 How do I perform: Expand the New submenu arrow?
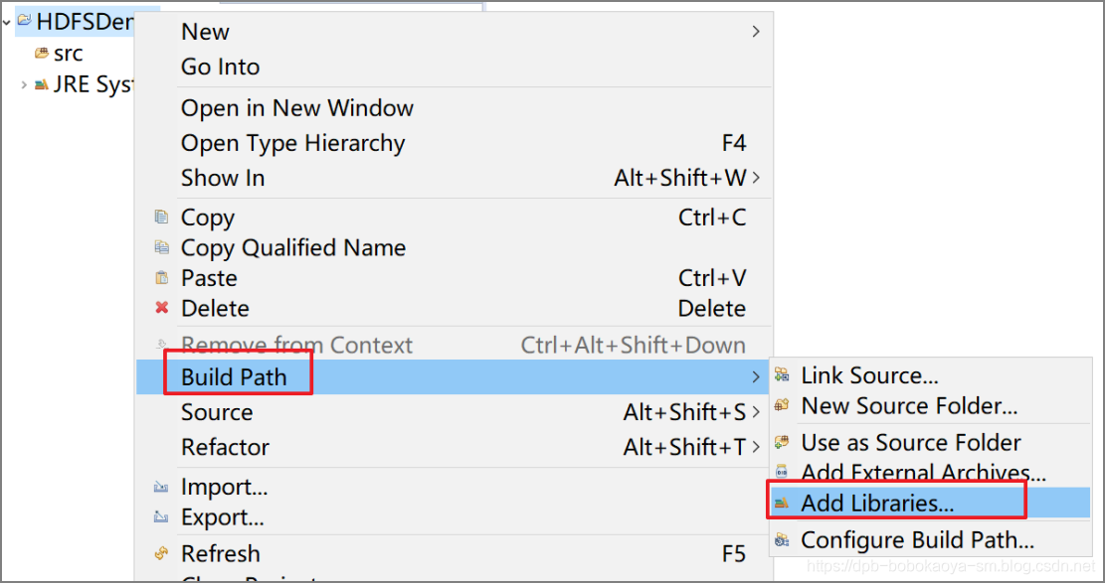pos(756,32)
